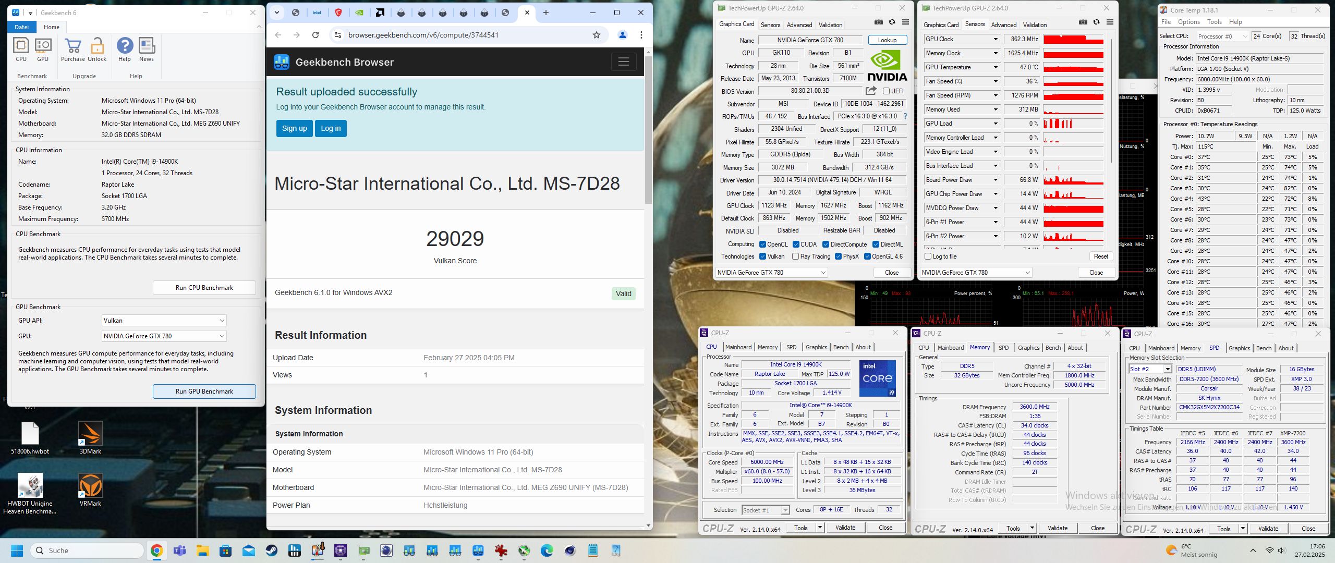This screenshot has height=563, width=1335.
Task: Open GPU benchmark icon in Geekbench ribbon
Action: coord(43,50)
